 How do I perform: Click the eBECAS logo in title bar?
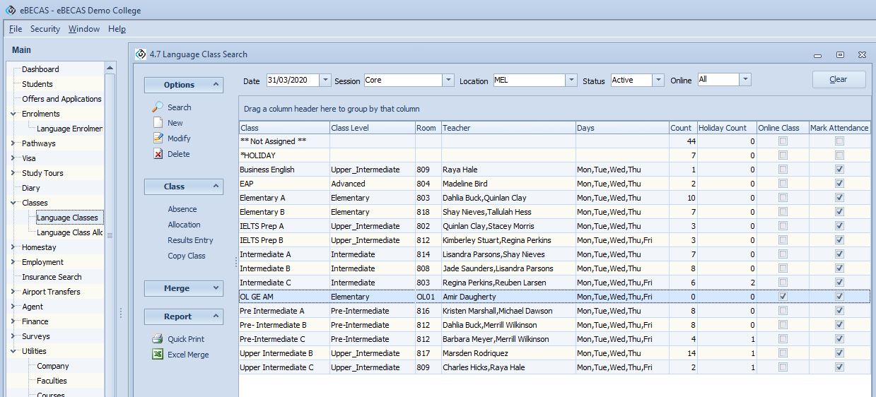(10, 10)
